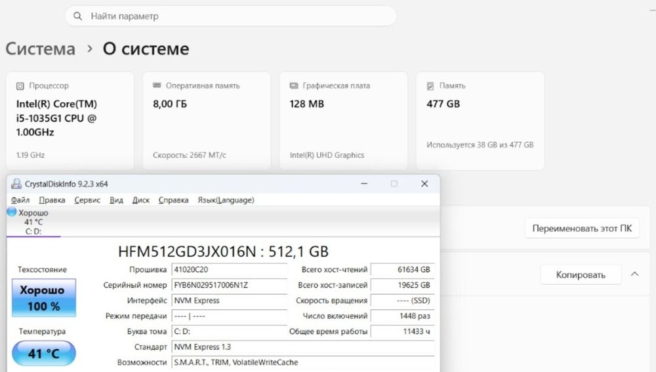Open the Диск menu
Image resolution: width=656 pixels, height=372 pixels.
coord(140,200)
